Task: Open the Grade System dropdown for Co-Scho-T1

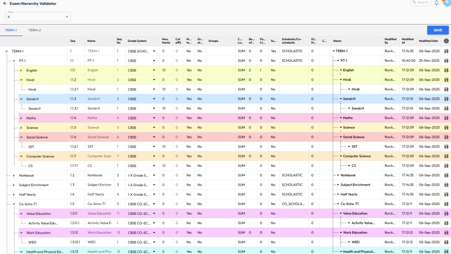Action: pyautogui.click(x=154, y=204)
